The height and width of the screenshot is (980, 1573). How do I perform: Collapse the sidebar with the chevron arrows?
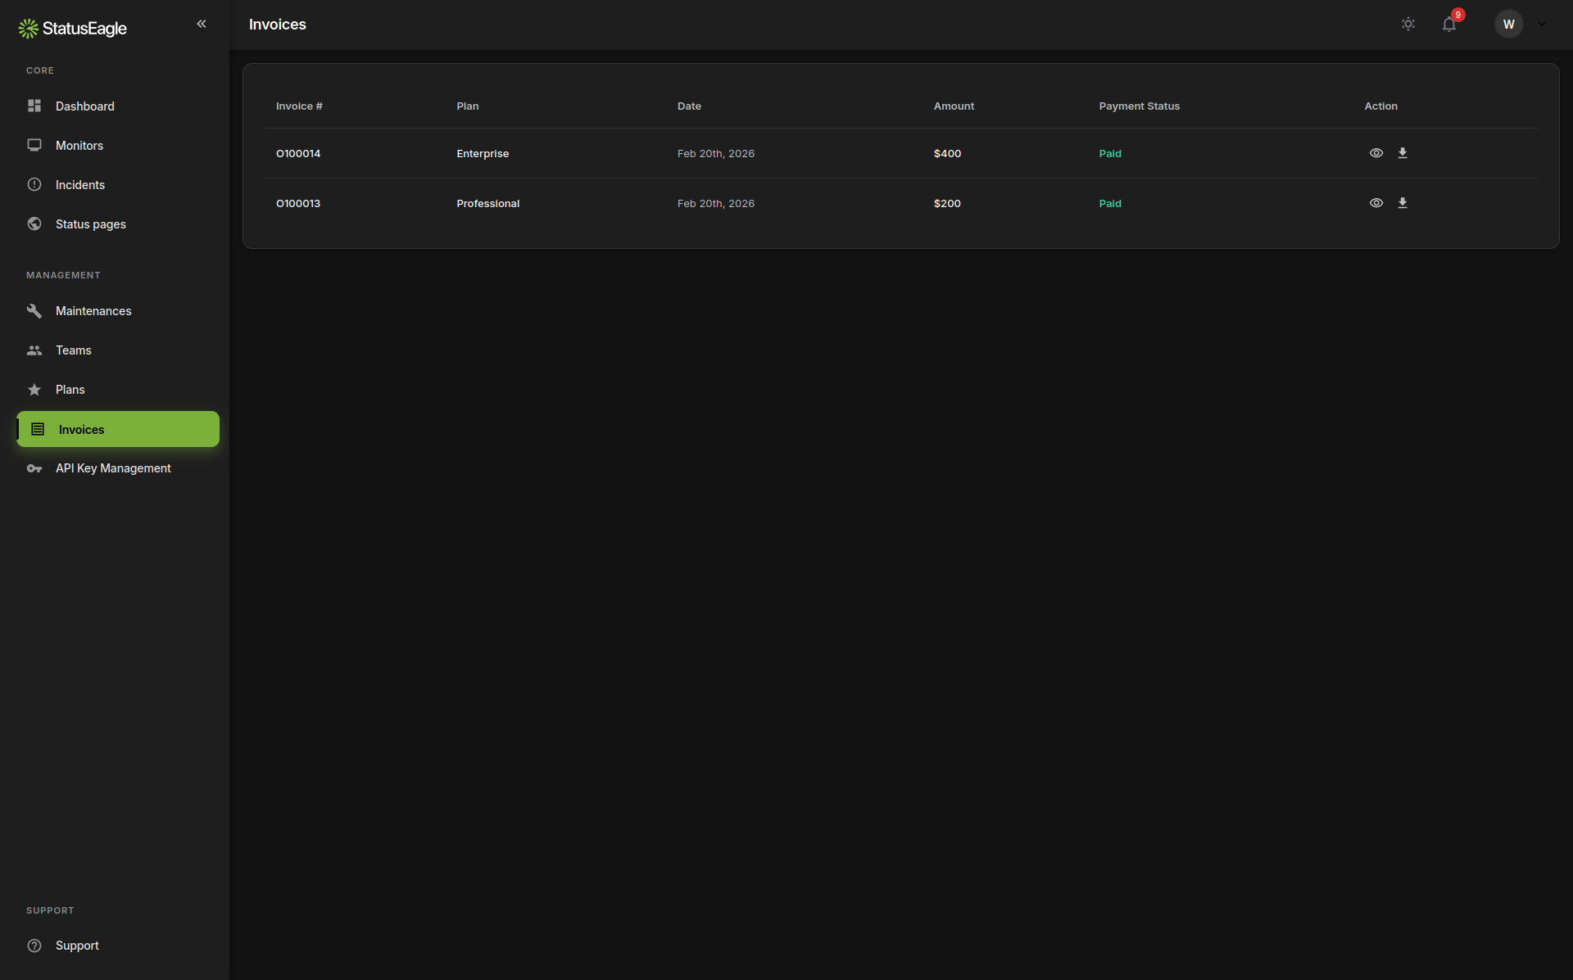point(202,24)
